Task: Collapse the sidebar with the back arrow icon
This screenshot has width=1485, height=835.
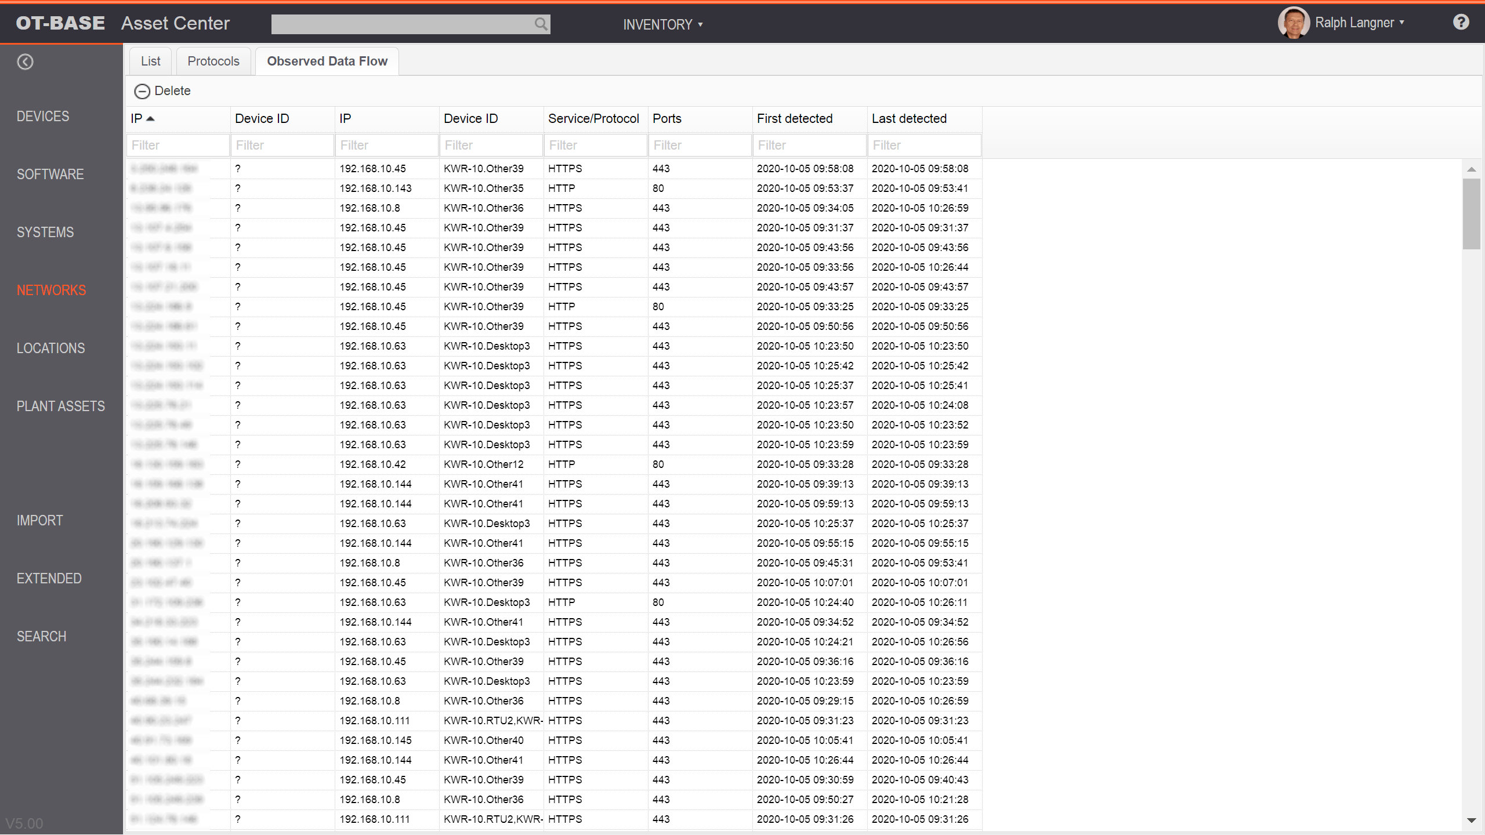Action: point(24,61)
